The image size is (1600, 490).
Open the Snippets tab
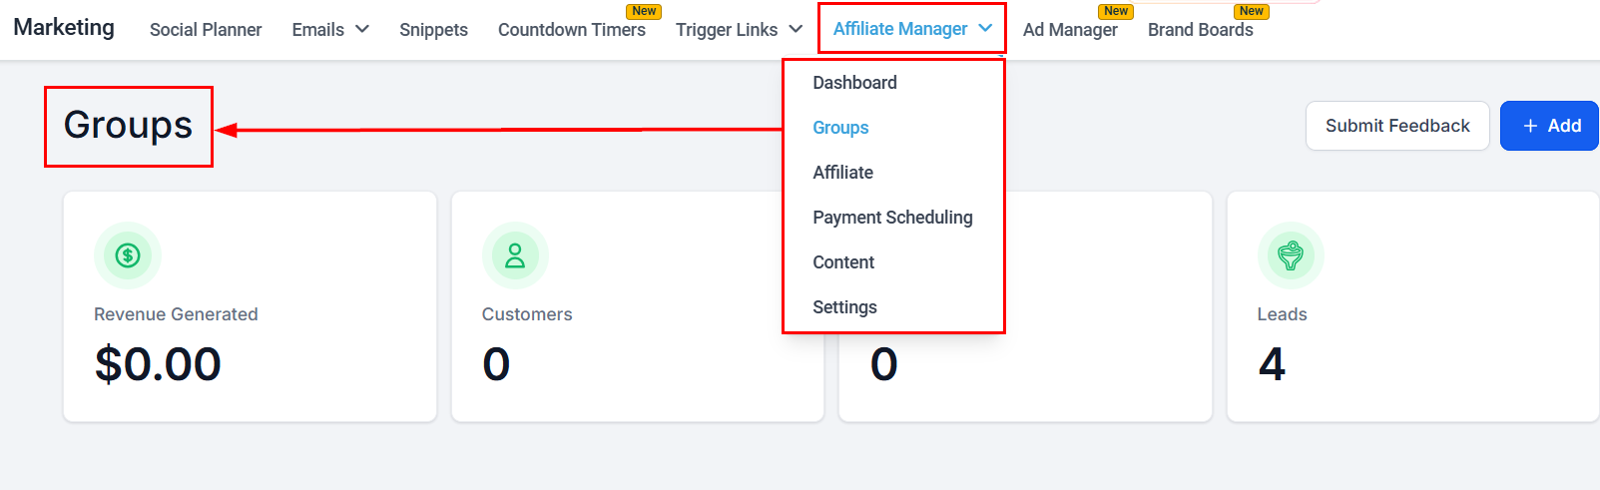[433, 30]
